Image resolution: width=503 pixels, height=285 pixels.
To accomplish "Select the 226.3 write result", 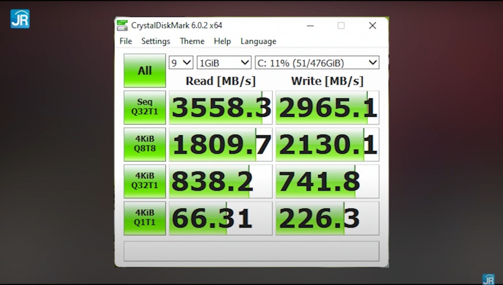I will pos(327,218).
